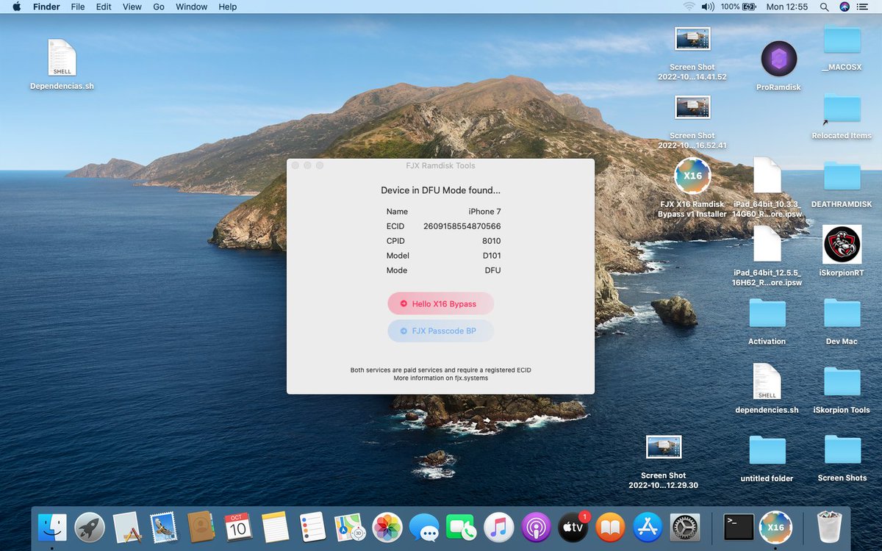This screenshot has height=551, width=882.
Task: Click the Siri icon in menu bar
Action: tap(845, 7)
